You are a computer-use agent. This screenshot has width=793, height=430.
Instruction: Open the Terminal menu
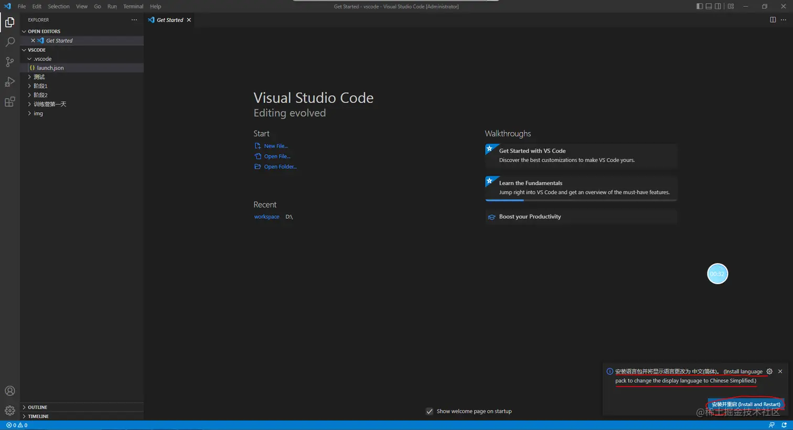pyautogui.click(x=133, y=6)
